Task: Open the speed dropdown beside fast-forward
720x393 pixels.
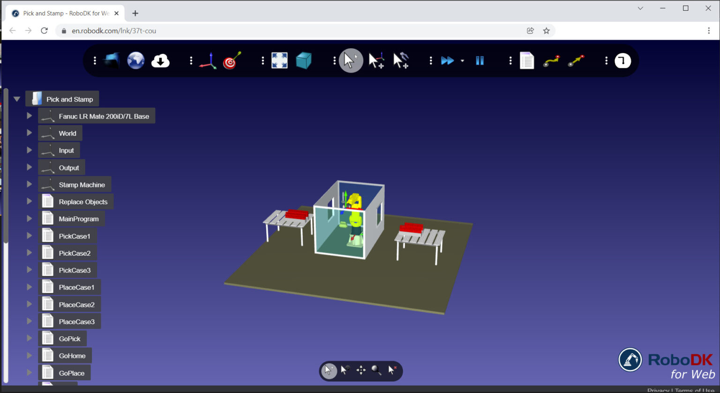Action: pyautogui.click(x=462, y=61)
